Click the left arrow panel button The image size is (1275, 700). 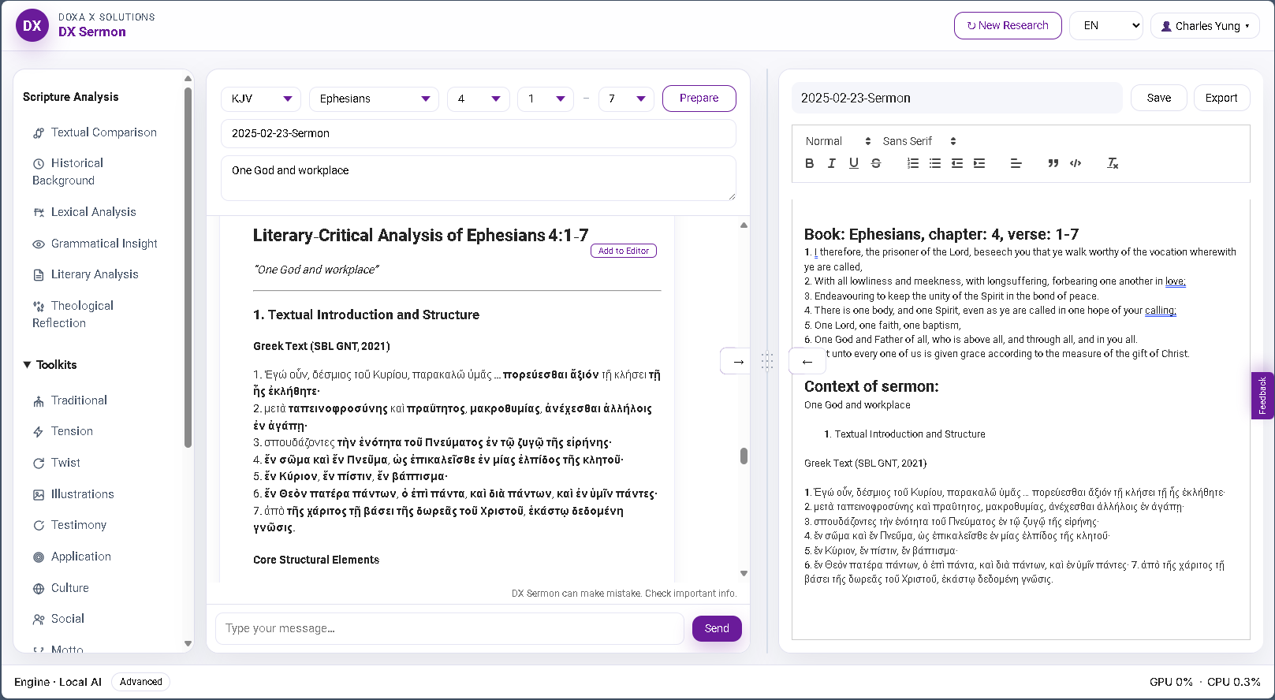807,361
